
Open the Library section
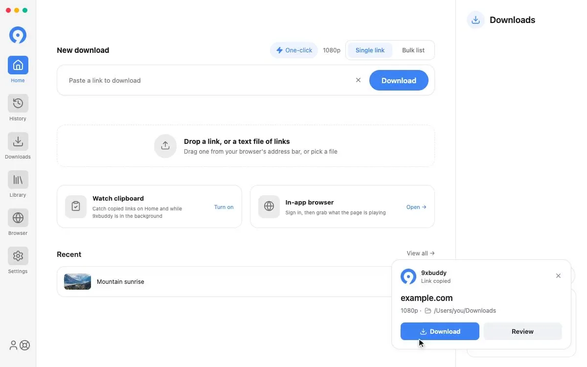tap(18, 183)
